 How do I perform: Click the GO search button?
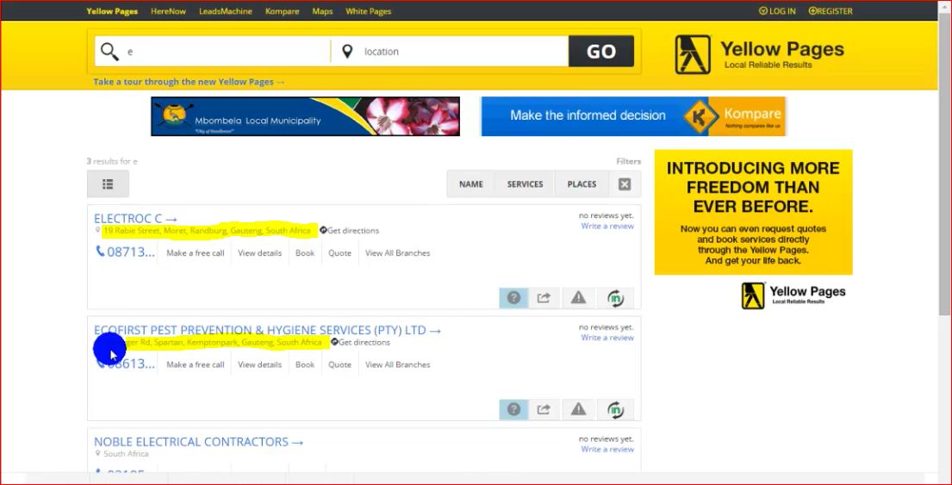(601, 52)
